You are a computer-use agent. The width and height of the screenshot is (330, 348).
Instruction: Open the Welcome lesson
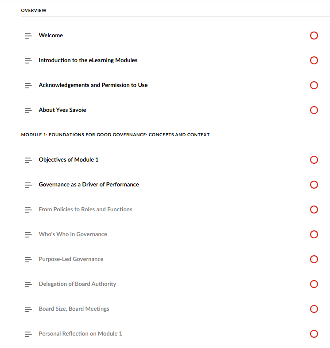[x=50, y=36]
